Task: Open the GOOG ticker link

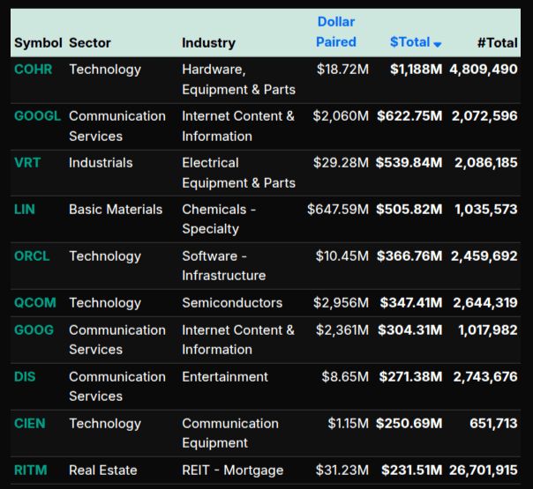Action: click(34, 330)
